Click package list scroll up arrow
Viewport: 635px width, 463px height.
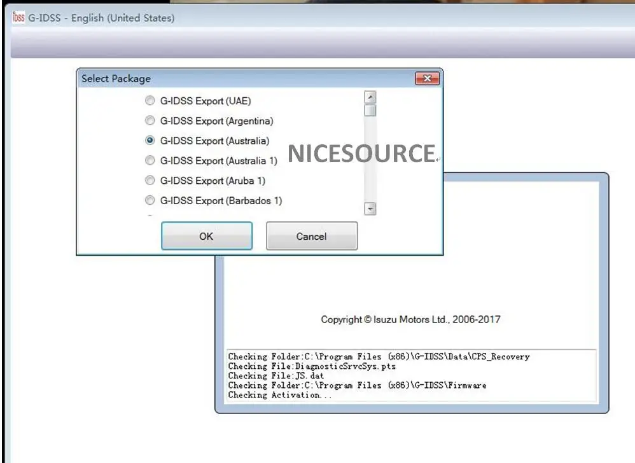[370, 97]
